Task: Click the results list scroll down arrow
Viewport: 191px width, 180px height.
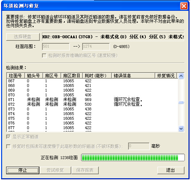Action: (x=181, y=128)
